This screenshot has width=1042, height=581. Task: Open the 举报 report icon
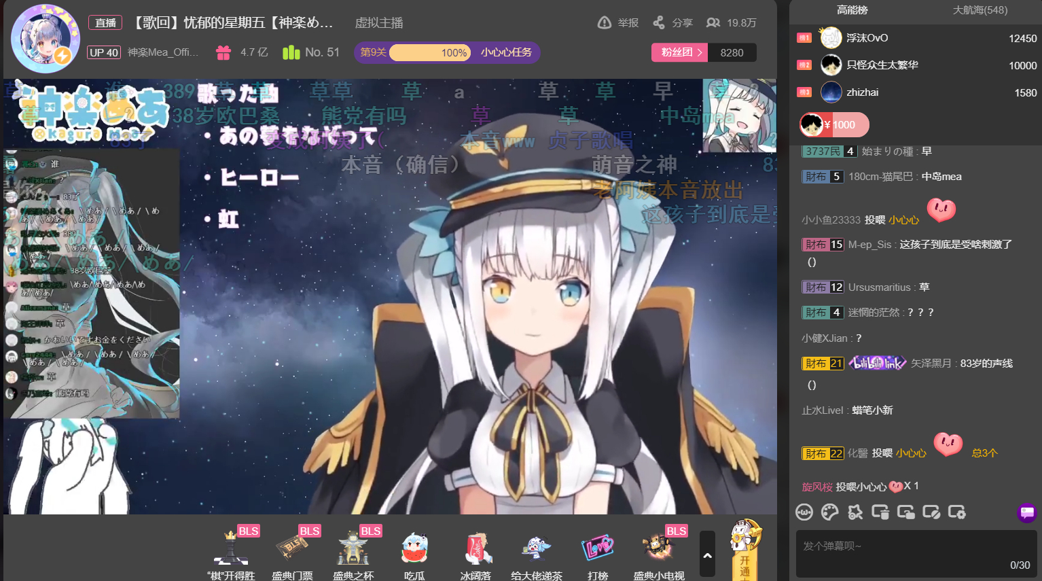(x=604, y=22)
